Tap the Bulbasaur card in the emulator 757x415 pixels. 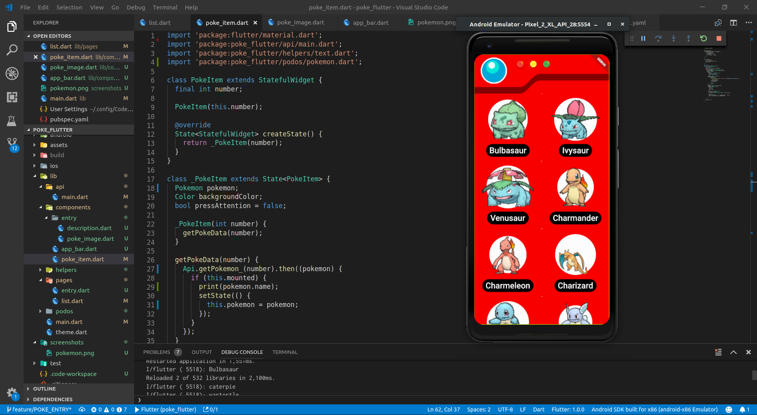508,128
